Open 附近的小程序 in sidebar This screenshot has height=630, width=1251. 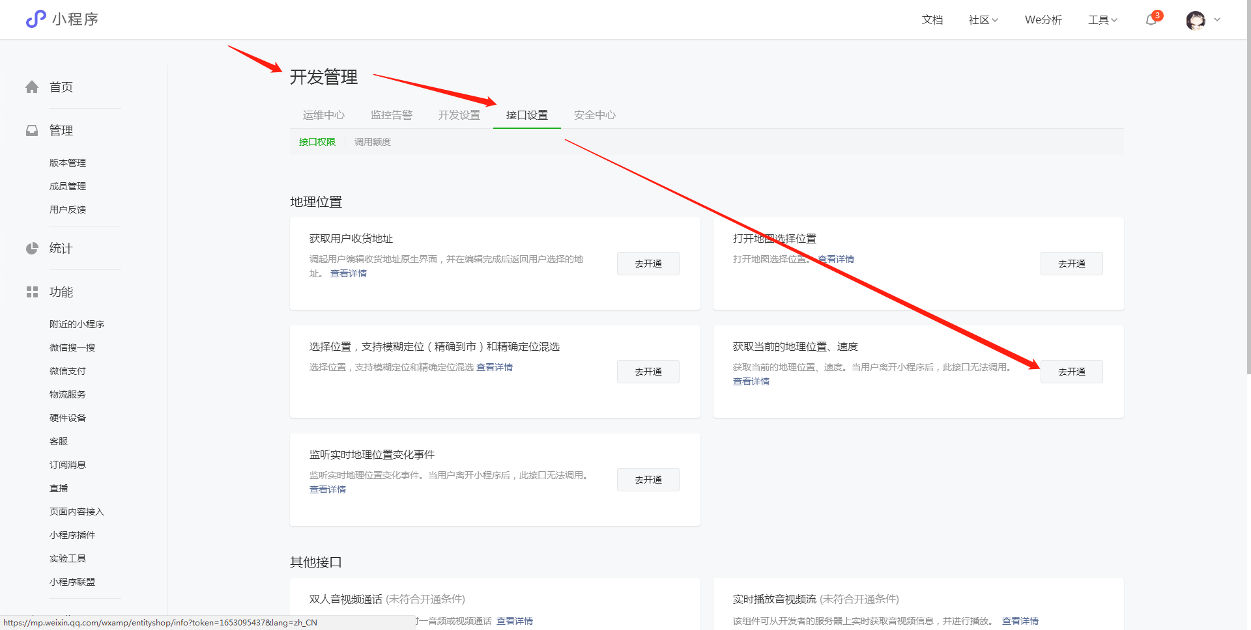77,324
